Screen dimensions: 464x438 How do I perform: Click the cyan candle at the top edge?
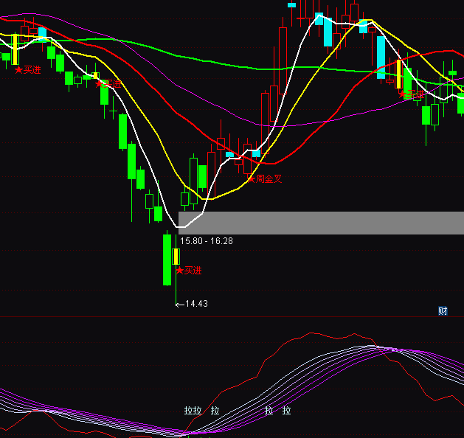point(291,4)
